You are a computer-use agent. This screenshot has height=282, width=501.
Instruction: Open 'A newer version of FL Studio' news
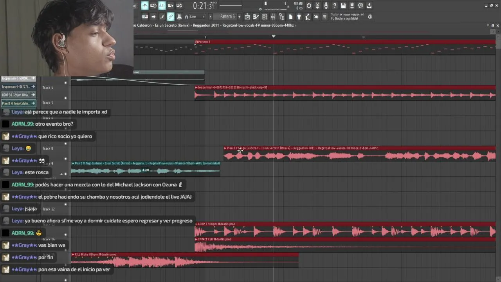[348, 16]
